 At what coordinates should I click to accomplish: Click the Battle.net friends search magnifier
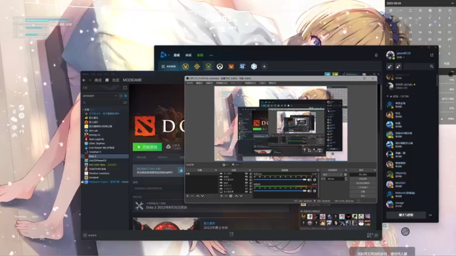tap(431, 67)
